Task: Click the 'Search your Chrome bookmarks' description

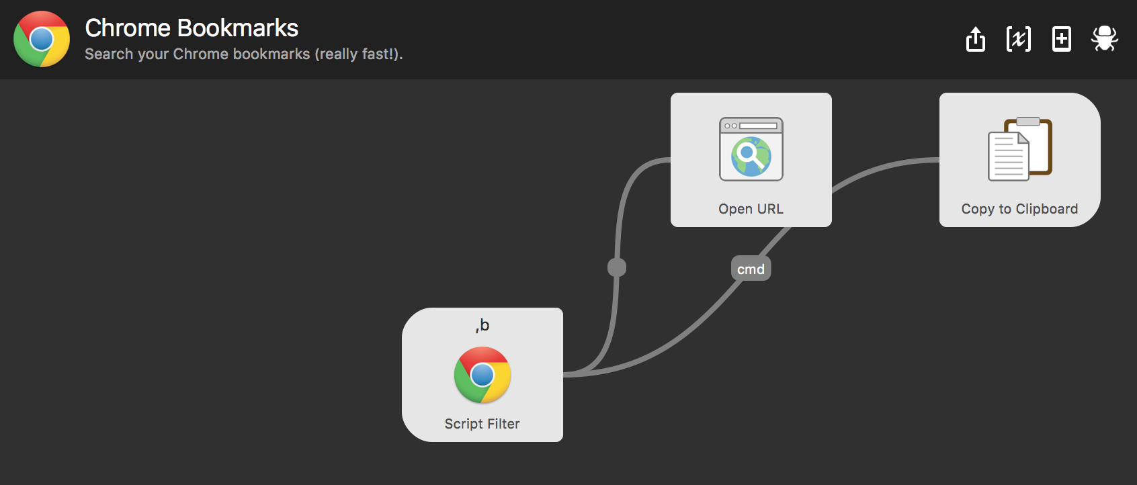Action: coord(244,54)
